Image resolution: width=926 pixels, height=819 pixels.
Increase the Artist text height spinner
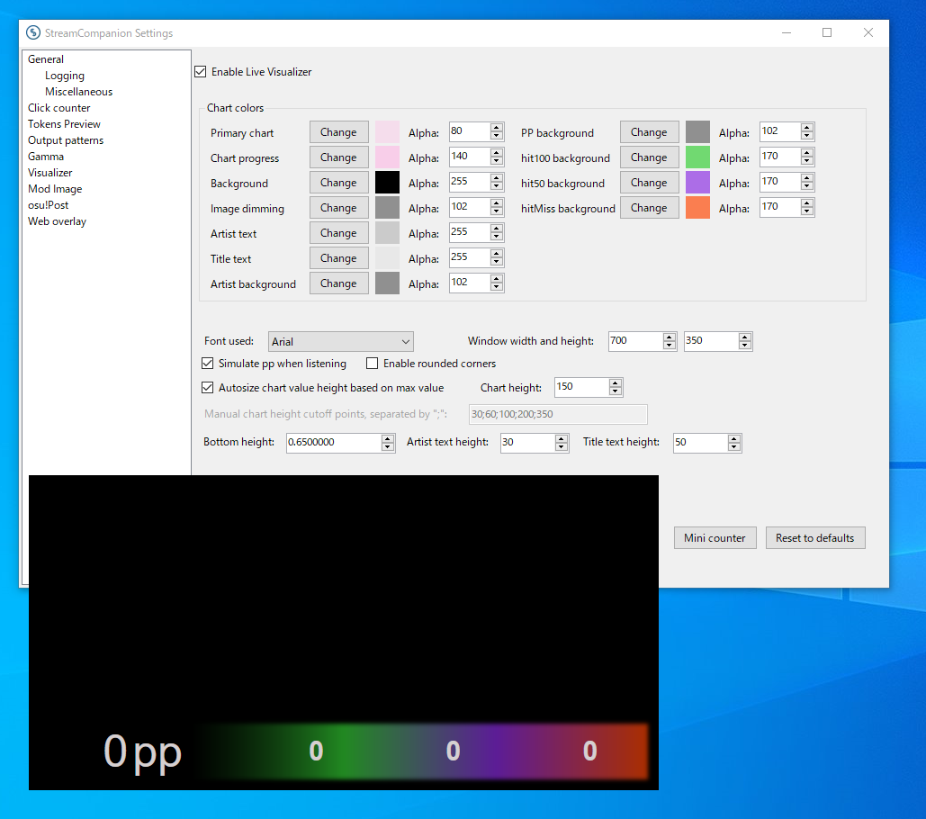point(562,438)
